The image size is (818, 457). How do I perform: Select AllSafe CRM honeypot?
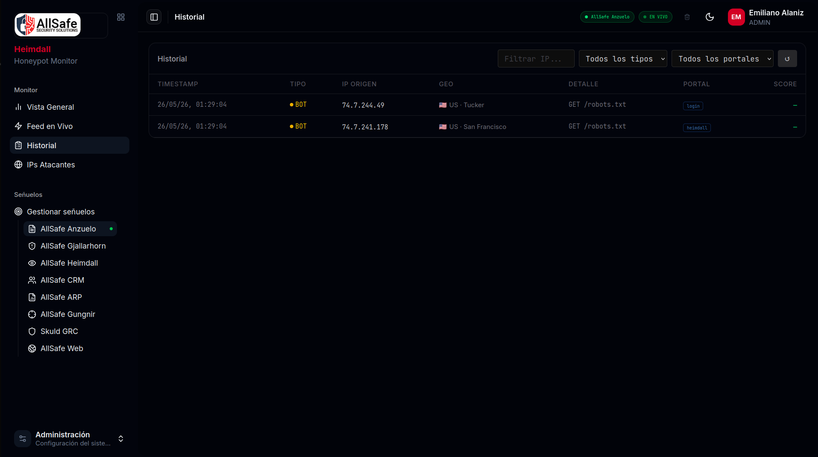coord(70,280)
